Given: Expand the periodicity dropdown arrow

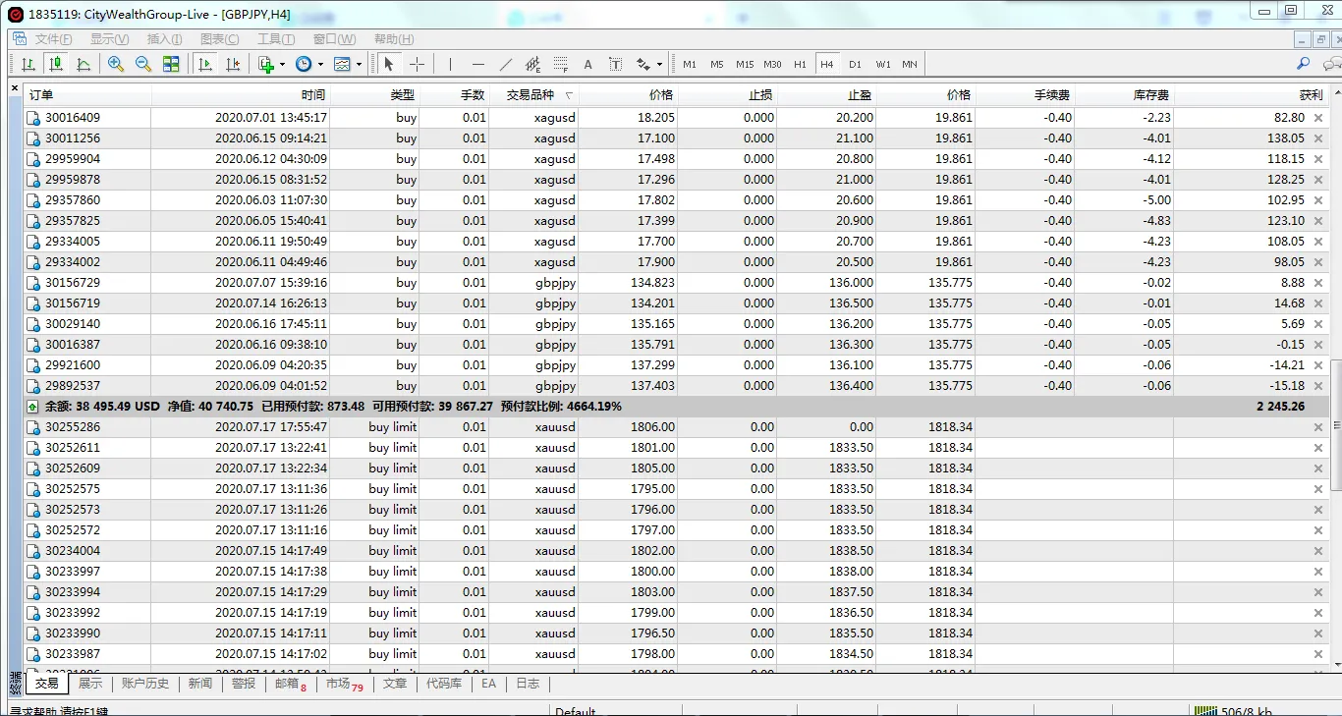Looking at the screenshot, I should pyautogui.click(x=320, y=65).
